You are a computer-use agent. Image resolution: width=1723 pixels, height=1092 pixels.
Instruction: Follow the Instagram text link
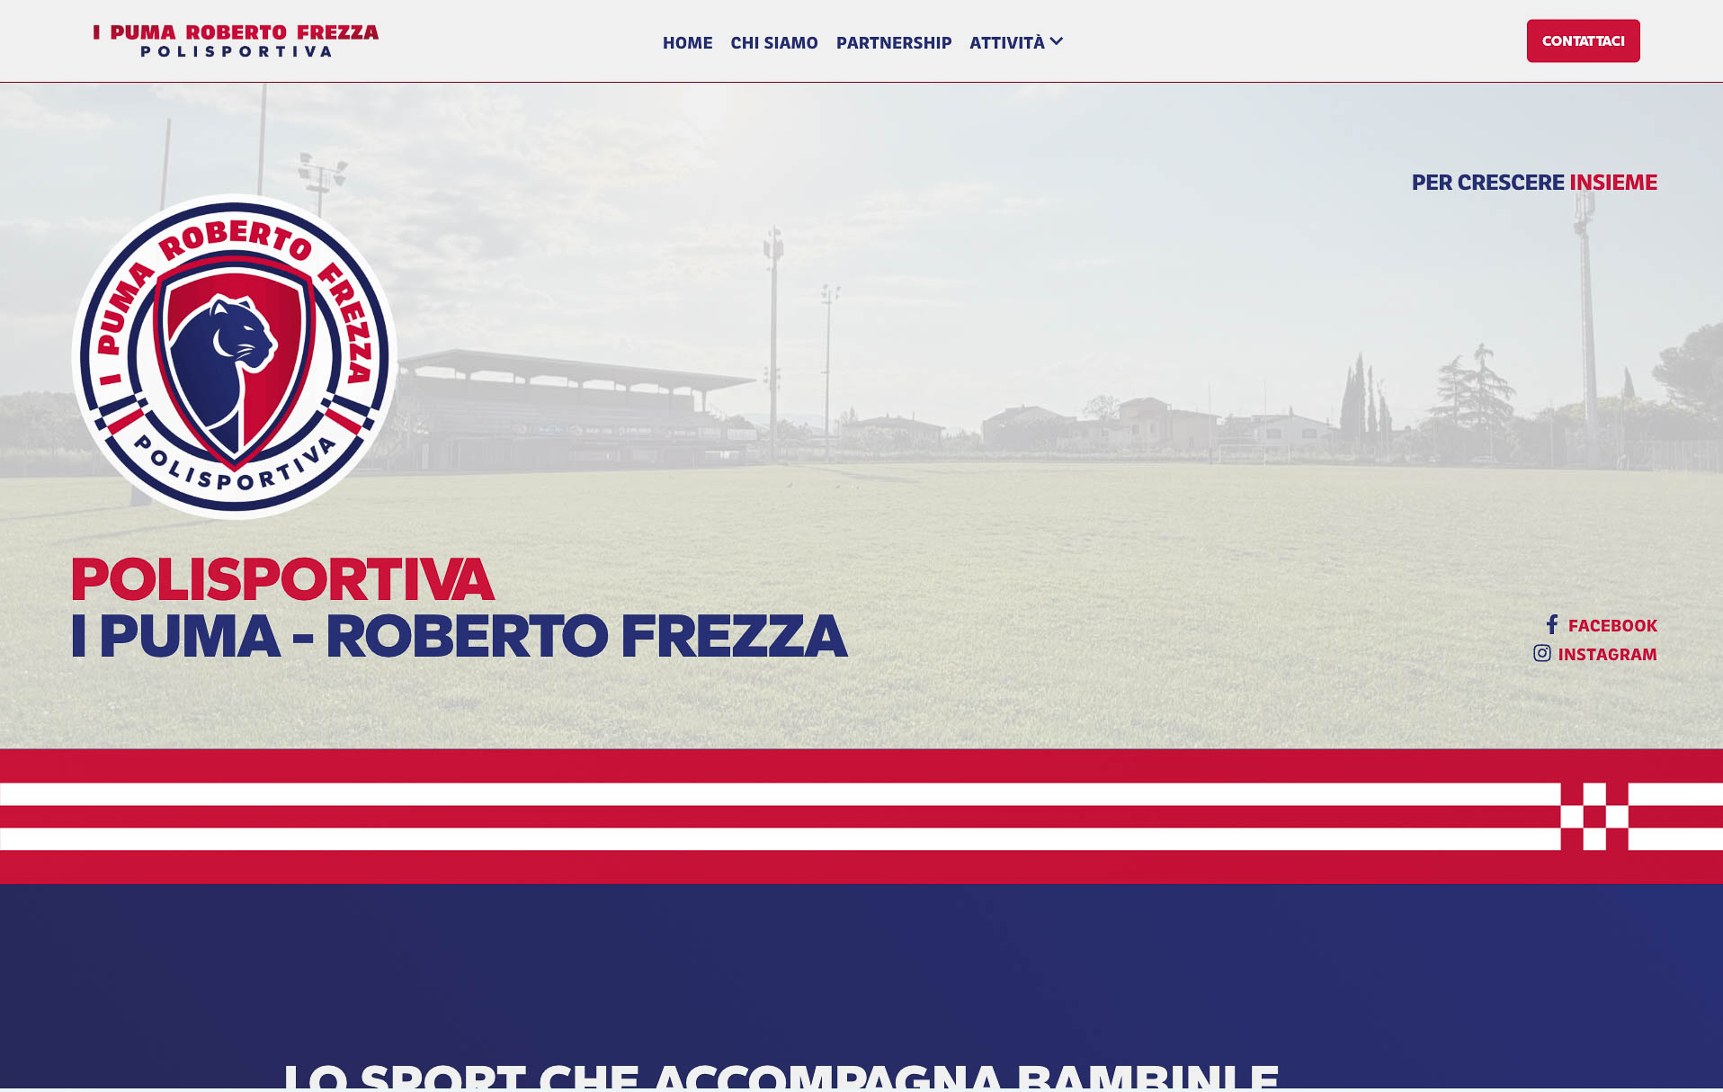tap(1607, 654)
